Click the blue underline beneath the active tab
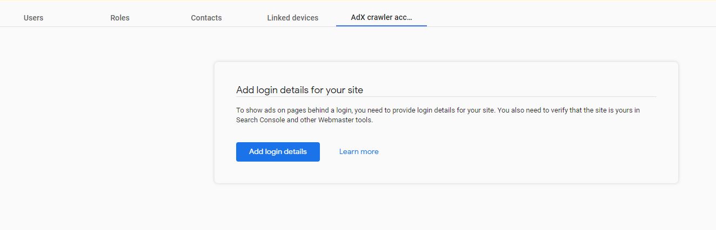The image size is (716, 230). click(382, 26)
